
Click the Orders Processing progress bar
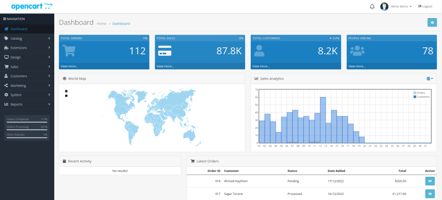pos(27,130)
